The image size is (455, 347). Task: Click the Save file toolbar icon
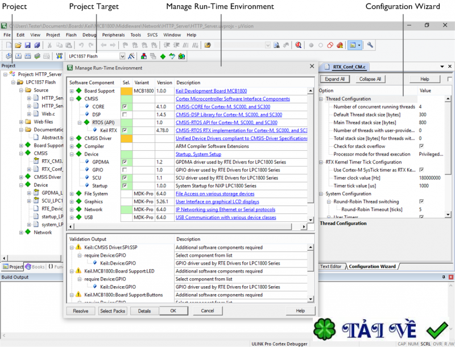(27, 45)
